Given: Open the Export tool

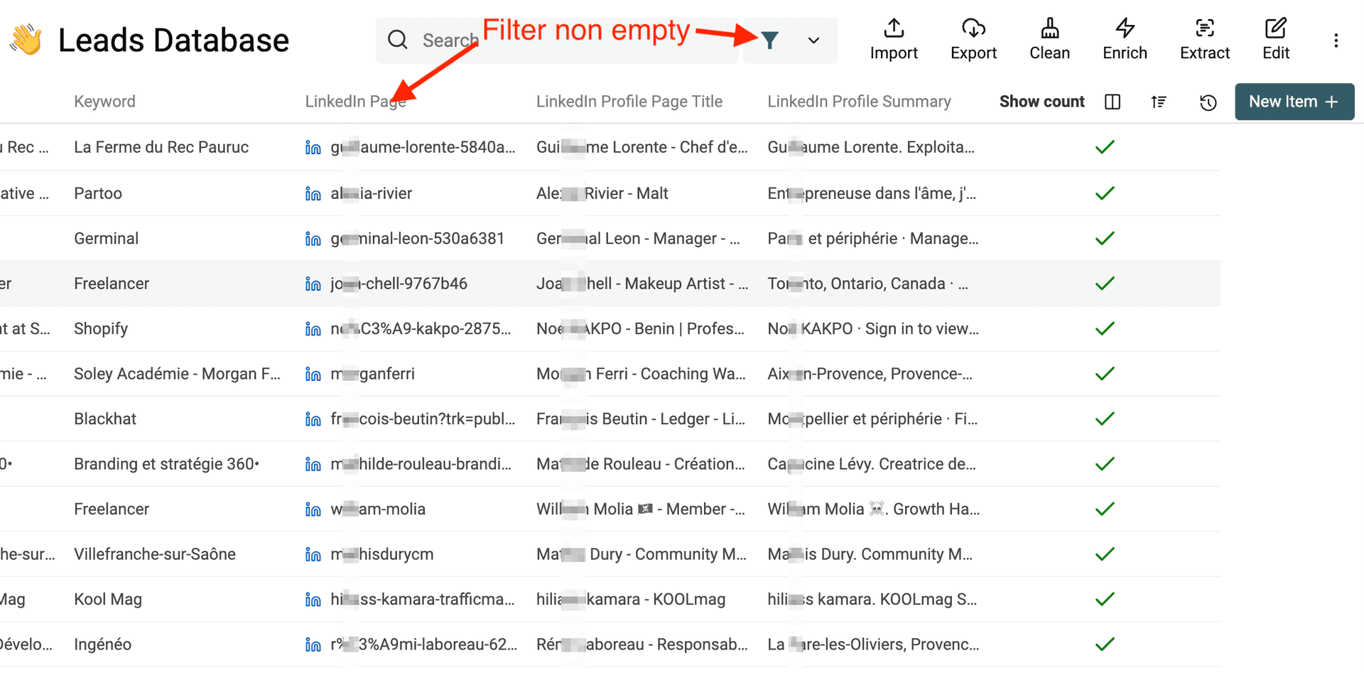Looking at the screenshot, I should click(973, 40).
